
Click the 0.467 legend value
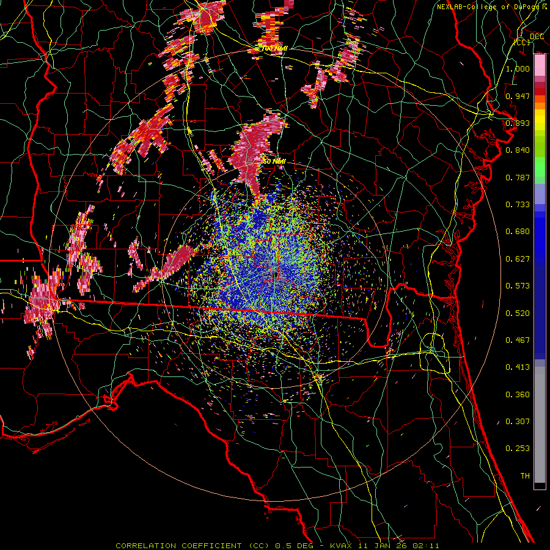point(518,340)
